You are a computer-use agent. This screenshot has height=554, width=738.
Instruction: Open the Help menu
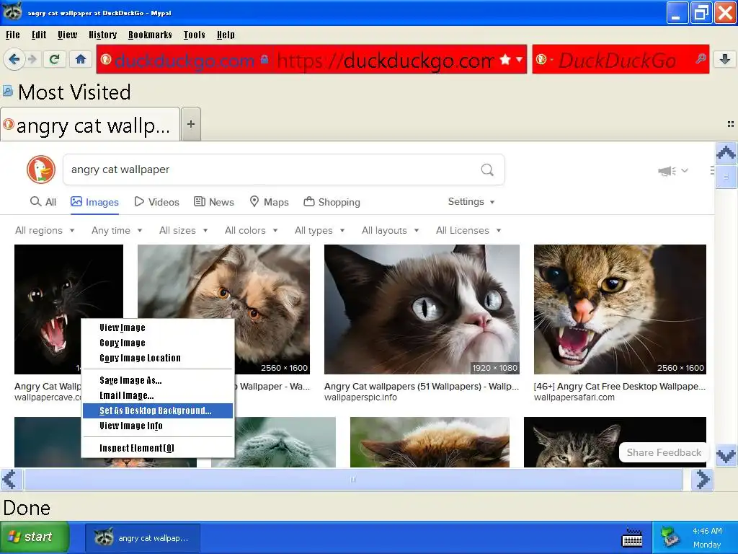(x=226, y=35)
